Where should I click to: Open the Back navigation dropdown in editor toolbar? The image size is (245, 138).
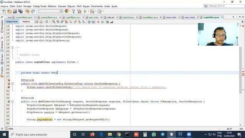pyautogui.click(x=44, y=22)
